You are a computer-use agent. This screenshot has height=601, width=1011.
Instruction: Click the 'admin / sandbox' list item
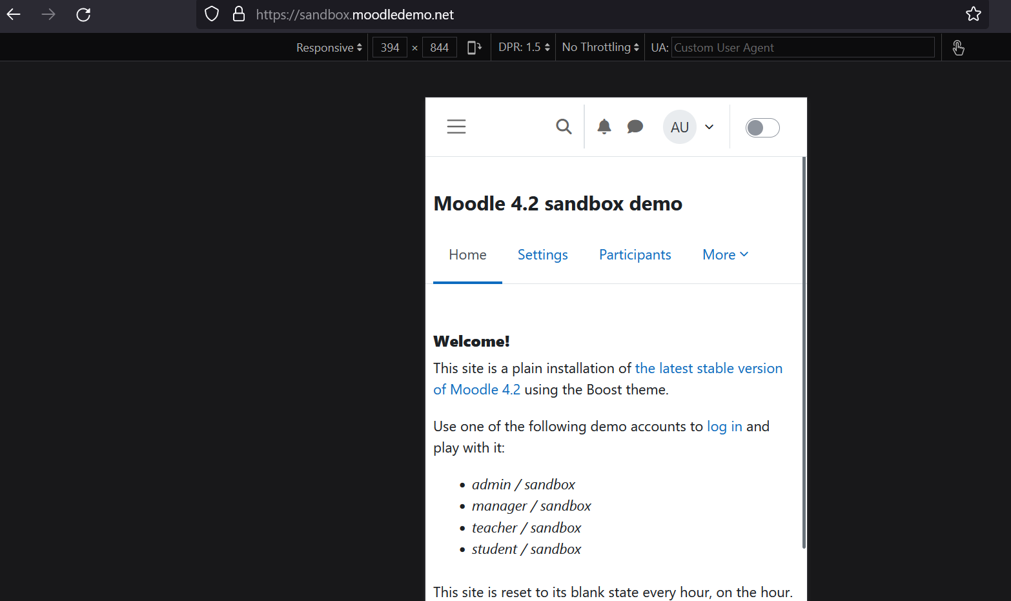tap(524, 484)
